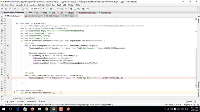200x112 pixels.
Task: Open the Structure side panel
Action: [2, 72]
